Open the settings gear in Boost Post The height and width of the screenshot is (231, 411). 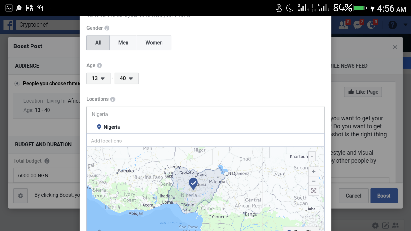coord(21,196)
